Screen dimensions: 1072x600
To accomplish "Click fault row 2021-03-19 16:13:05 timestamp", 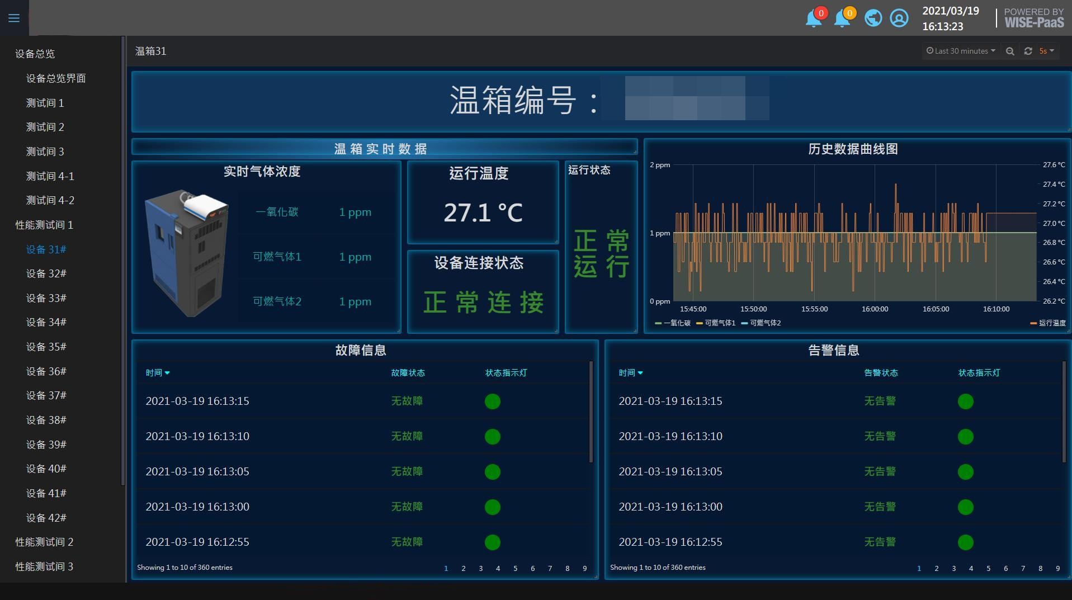I will point(197,471).
